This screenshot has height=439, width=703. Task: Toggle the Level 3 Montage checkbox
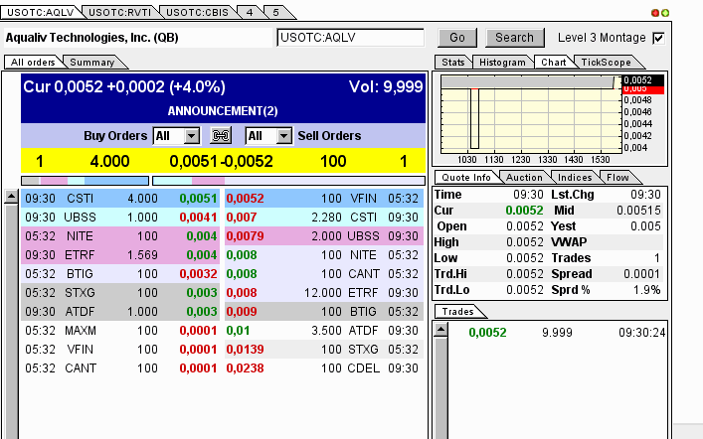[x=658, y=38]
